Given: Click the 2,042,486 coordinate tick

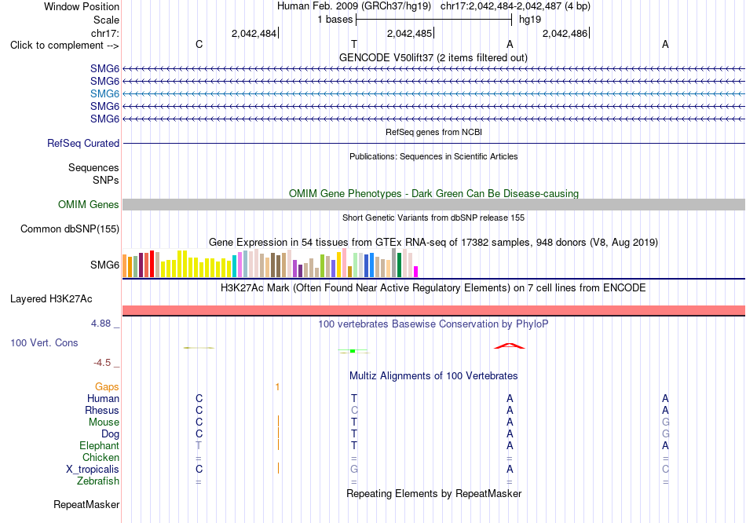Looking at the screenshot, I should coord(565,33).
